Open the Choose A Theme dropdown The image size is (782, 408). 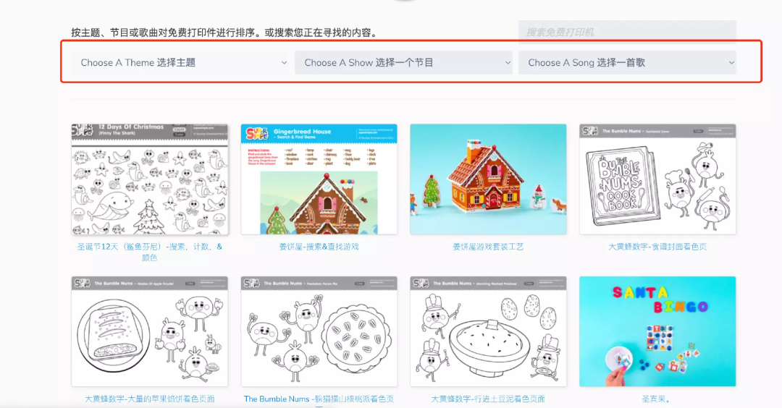pyautogui.click(x=180, y=63)
